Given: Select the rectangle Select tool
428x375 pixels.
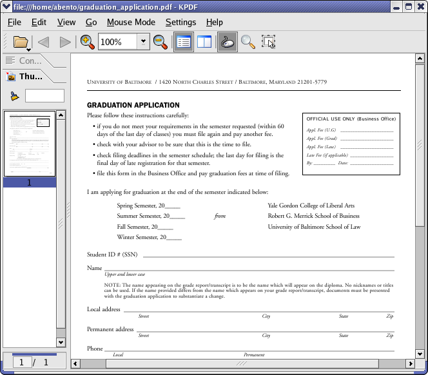Looking at the screenshot, I should pyautogui.click(x=268, y=42).
